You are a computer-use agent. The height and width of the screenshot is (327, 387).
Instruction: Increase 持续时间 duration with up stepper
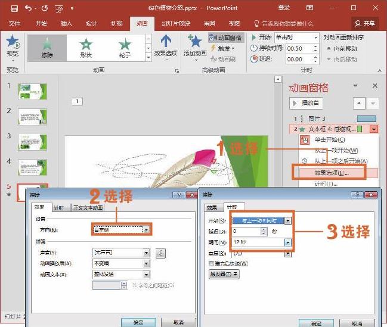coord(315,46)
